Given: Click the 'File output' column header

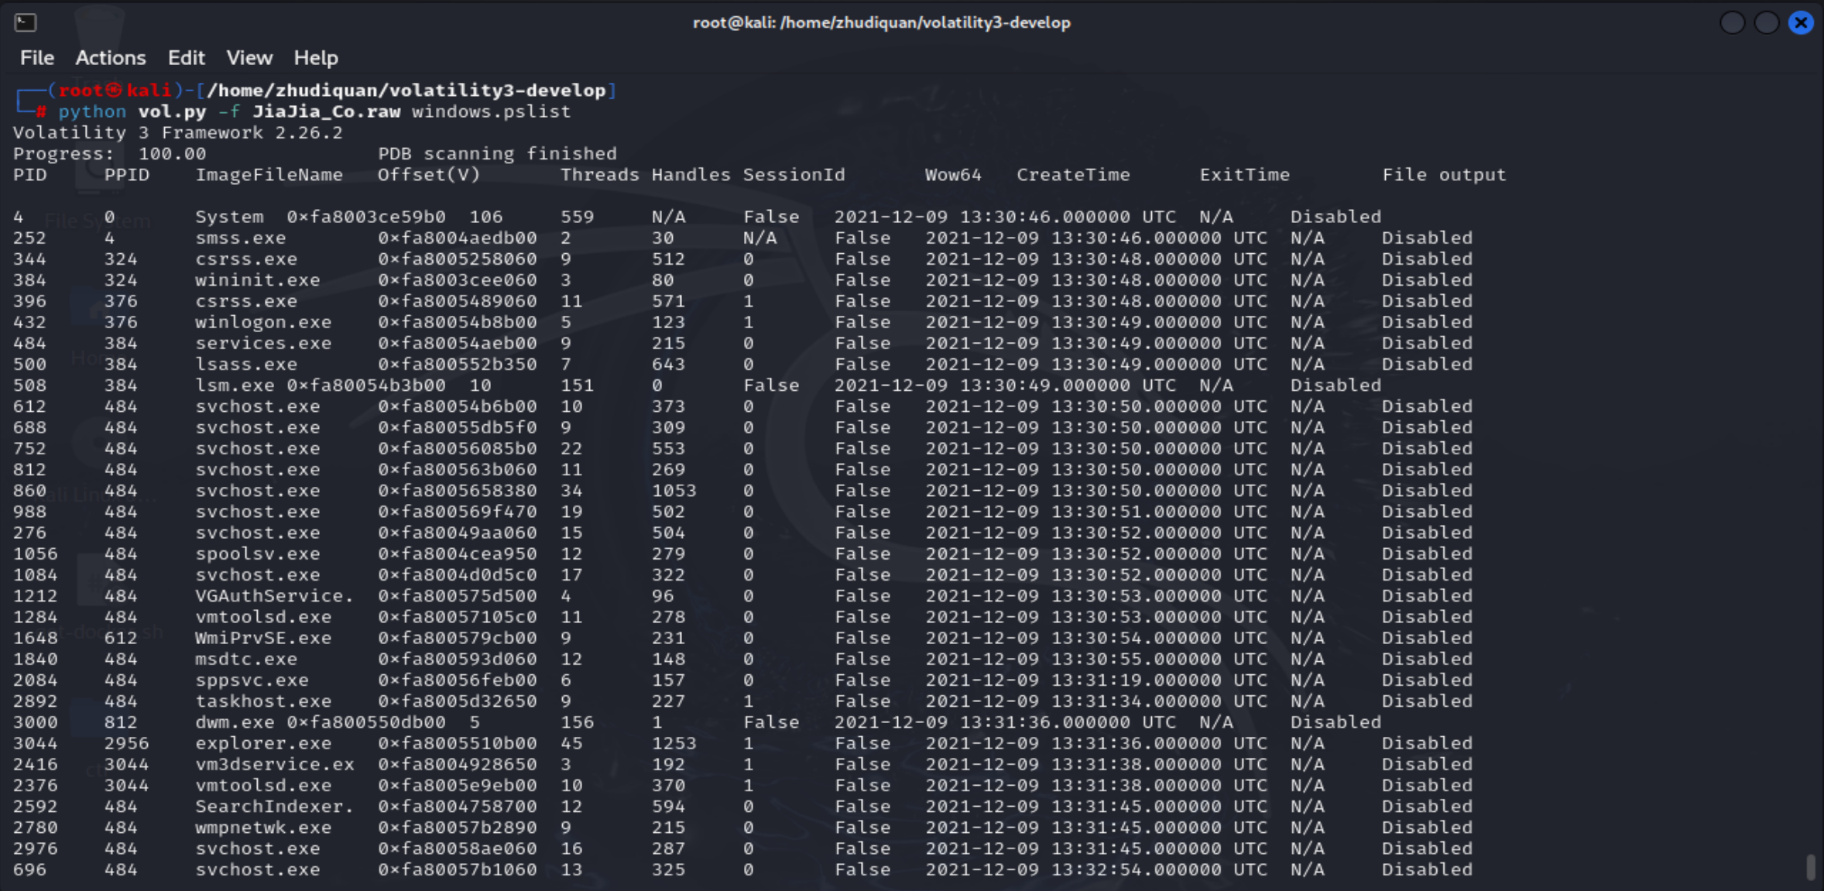Looking at the screenshot, I should tap(1444, 175).
